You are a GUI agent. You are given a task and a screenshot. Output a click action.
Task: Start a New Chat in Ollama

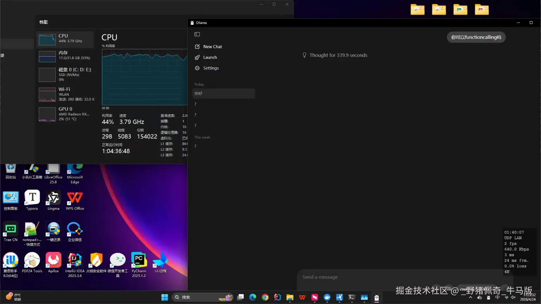(212, 47)
